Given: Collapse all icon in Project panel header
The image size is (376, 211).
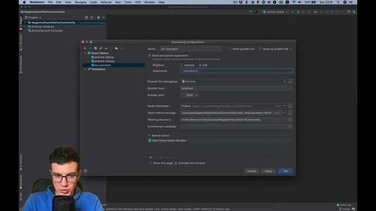Looking at the screenshot, I should [92, 18].
